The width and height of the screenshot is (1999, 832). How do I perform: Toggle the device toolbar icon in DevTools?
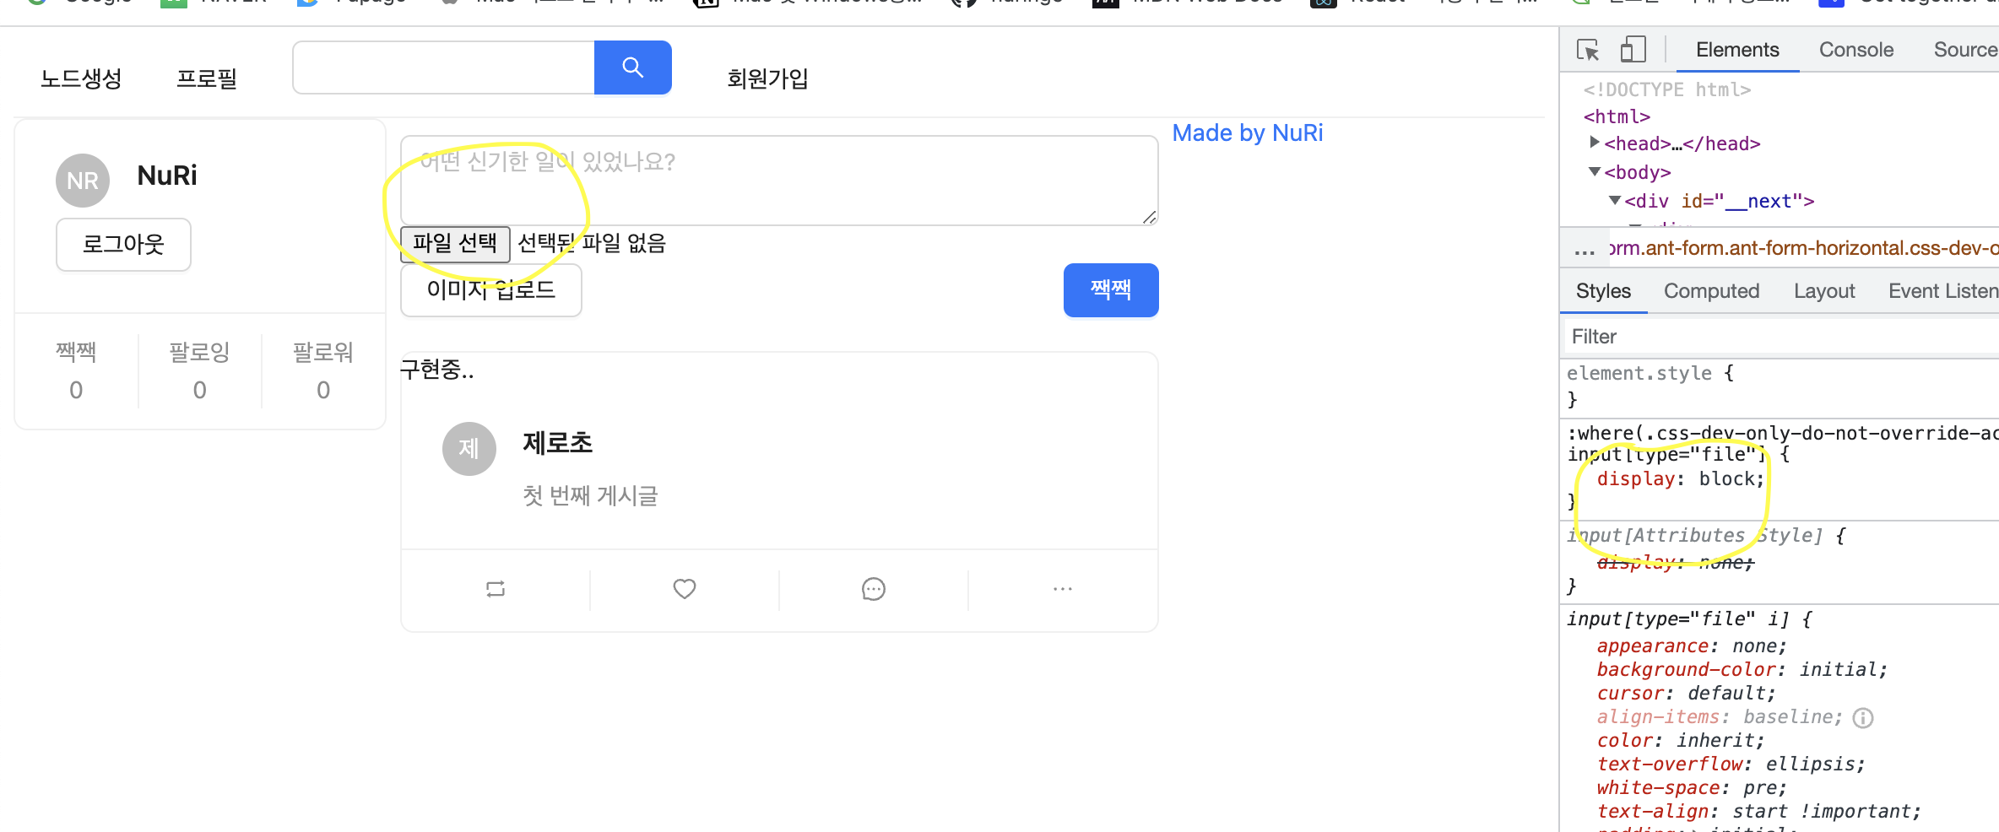click(x=1633, y=50)
